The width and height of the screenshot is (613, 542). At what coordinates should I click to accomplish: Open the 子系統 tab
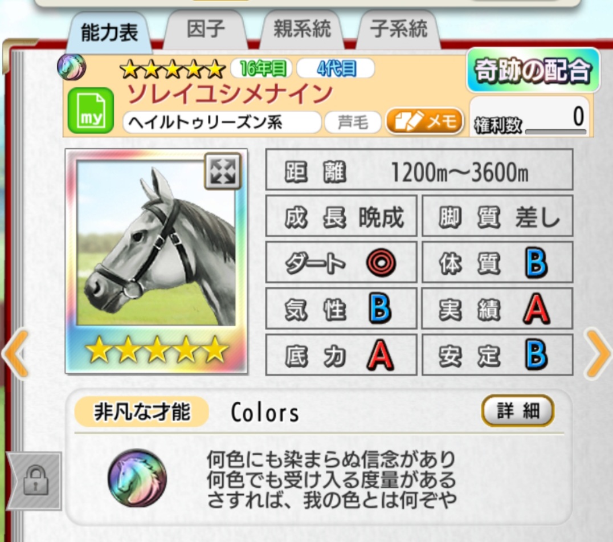[x=399, y=29]
